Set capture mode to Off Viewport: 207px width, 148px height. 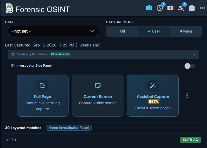click(122, 31)
